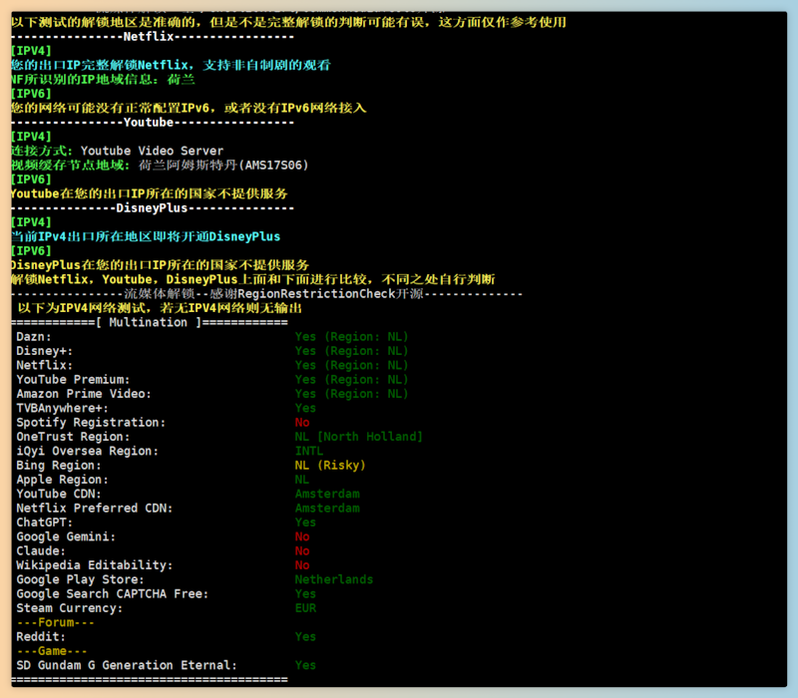This screenshot has height=698, width=798.
Task: Click the 'OneTrust Region:' label
Action: click(x=73, y=437)
